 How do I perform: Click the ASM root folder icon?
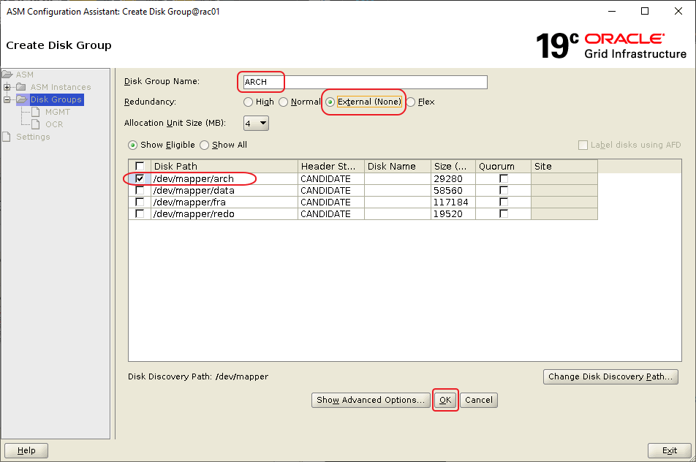[x=7, y=75]
